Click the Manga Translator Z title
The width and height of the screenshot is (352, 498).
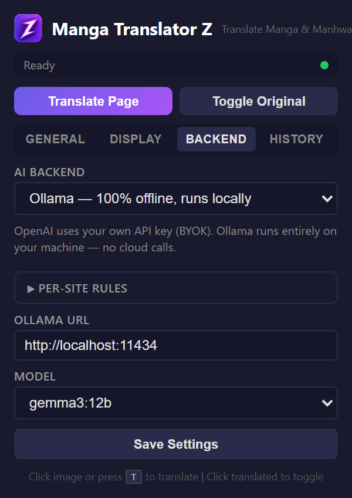(132, 29)
